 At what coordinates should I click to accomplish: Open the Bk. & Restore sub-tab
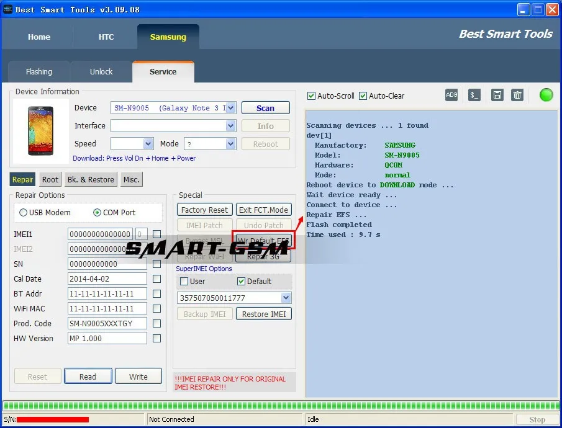point(91,179)
